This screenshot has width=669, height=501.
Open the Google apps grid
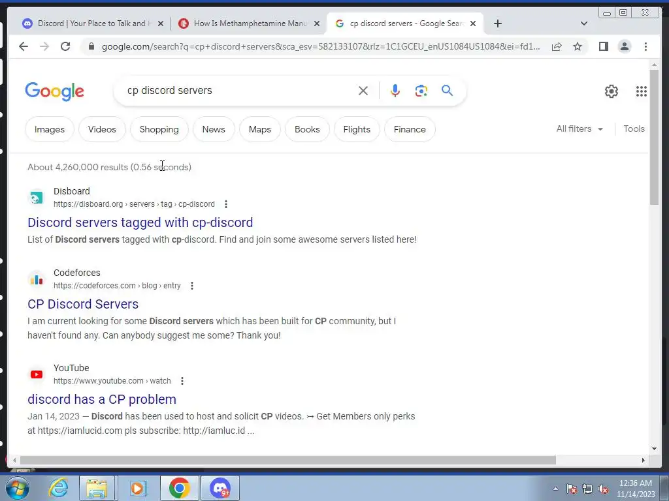tap(642, 91)
